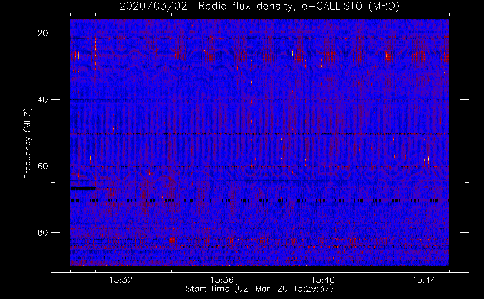Viewport: 484px width, 299px height.
Task: Click the '15:40' time tick label
Action: tap(323, 280)
